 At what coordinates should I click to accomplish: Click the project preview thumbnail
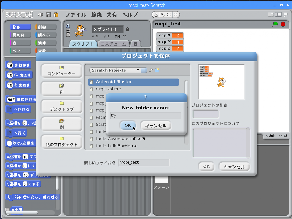pos(221,82)
